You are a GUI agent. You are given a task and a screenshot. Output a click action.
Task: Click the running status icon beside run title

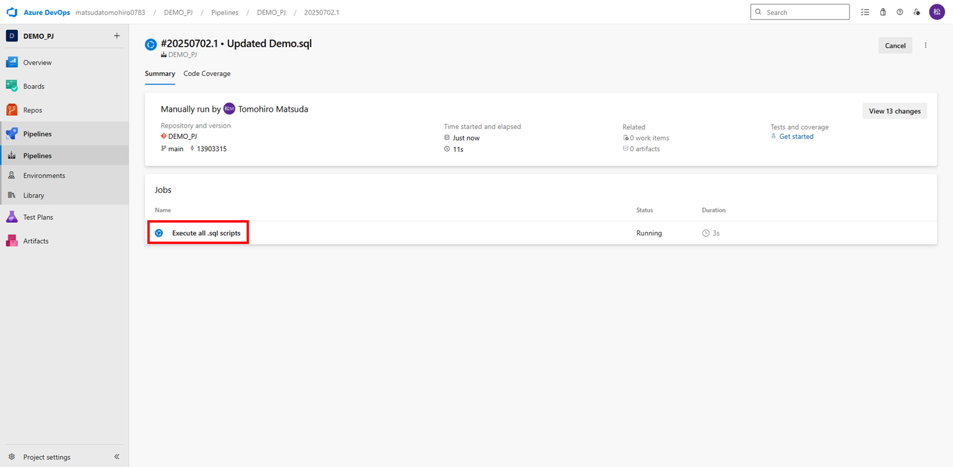click(x=151, y=45)
